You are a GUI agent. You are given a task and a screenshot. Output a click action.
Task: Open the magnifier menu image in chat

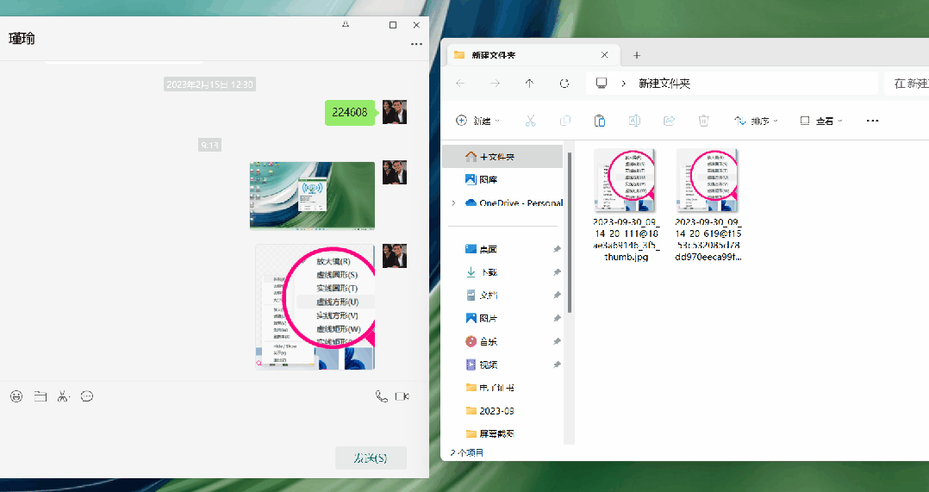click(x=315, y=307)
